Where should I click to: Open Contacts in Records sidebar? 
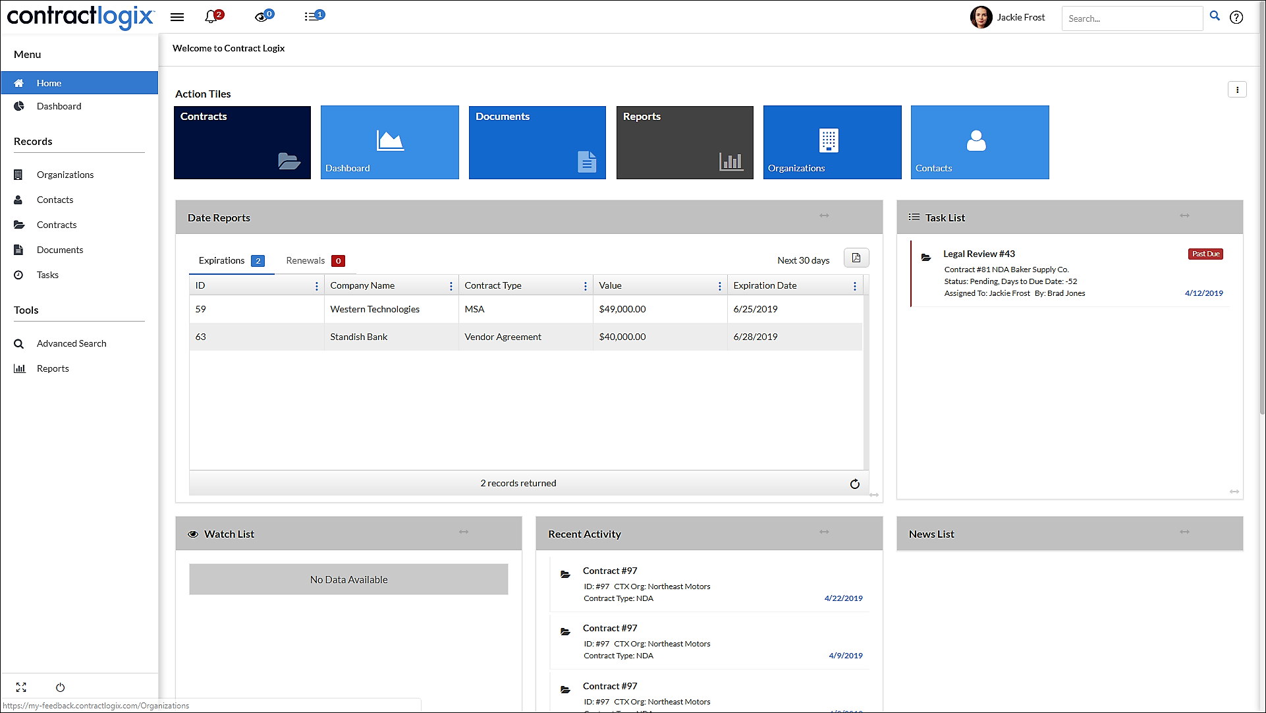(x=79, y=200)
